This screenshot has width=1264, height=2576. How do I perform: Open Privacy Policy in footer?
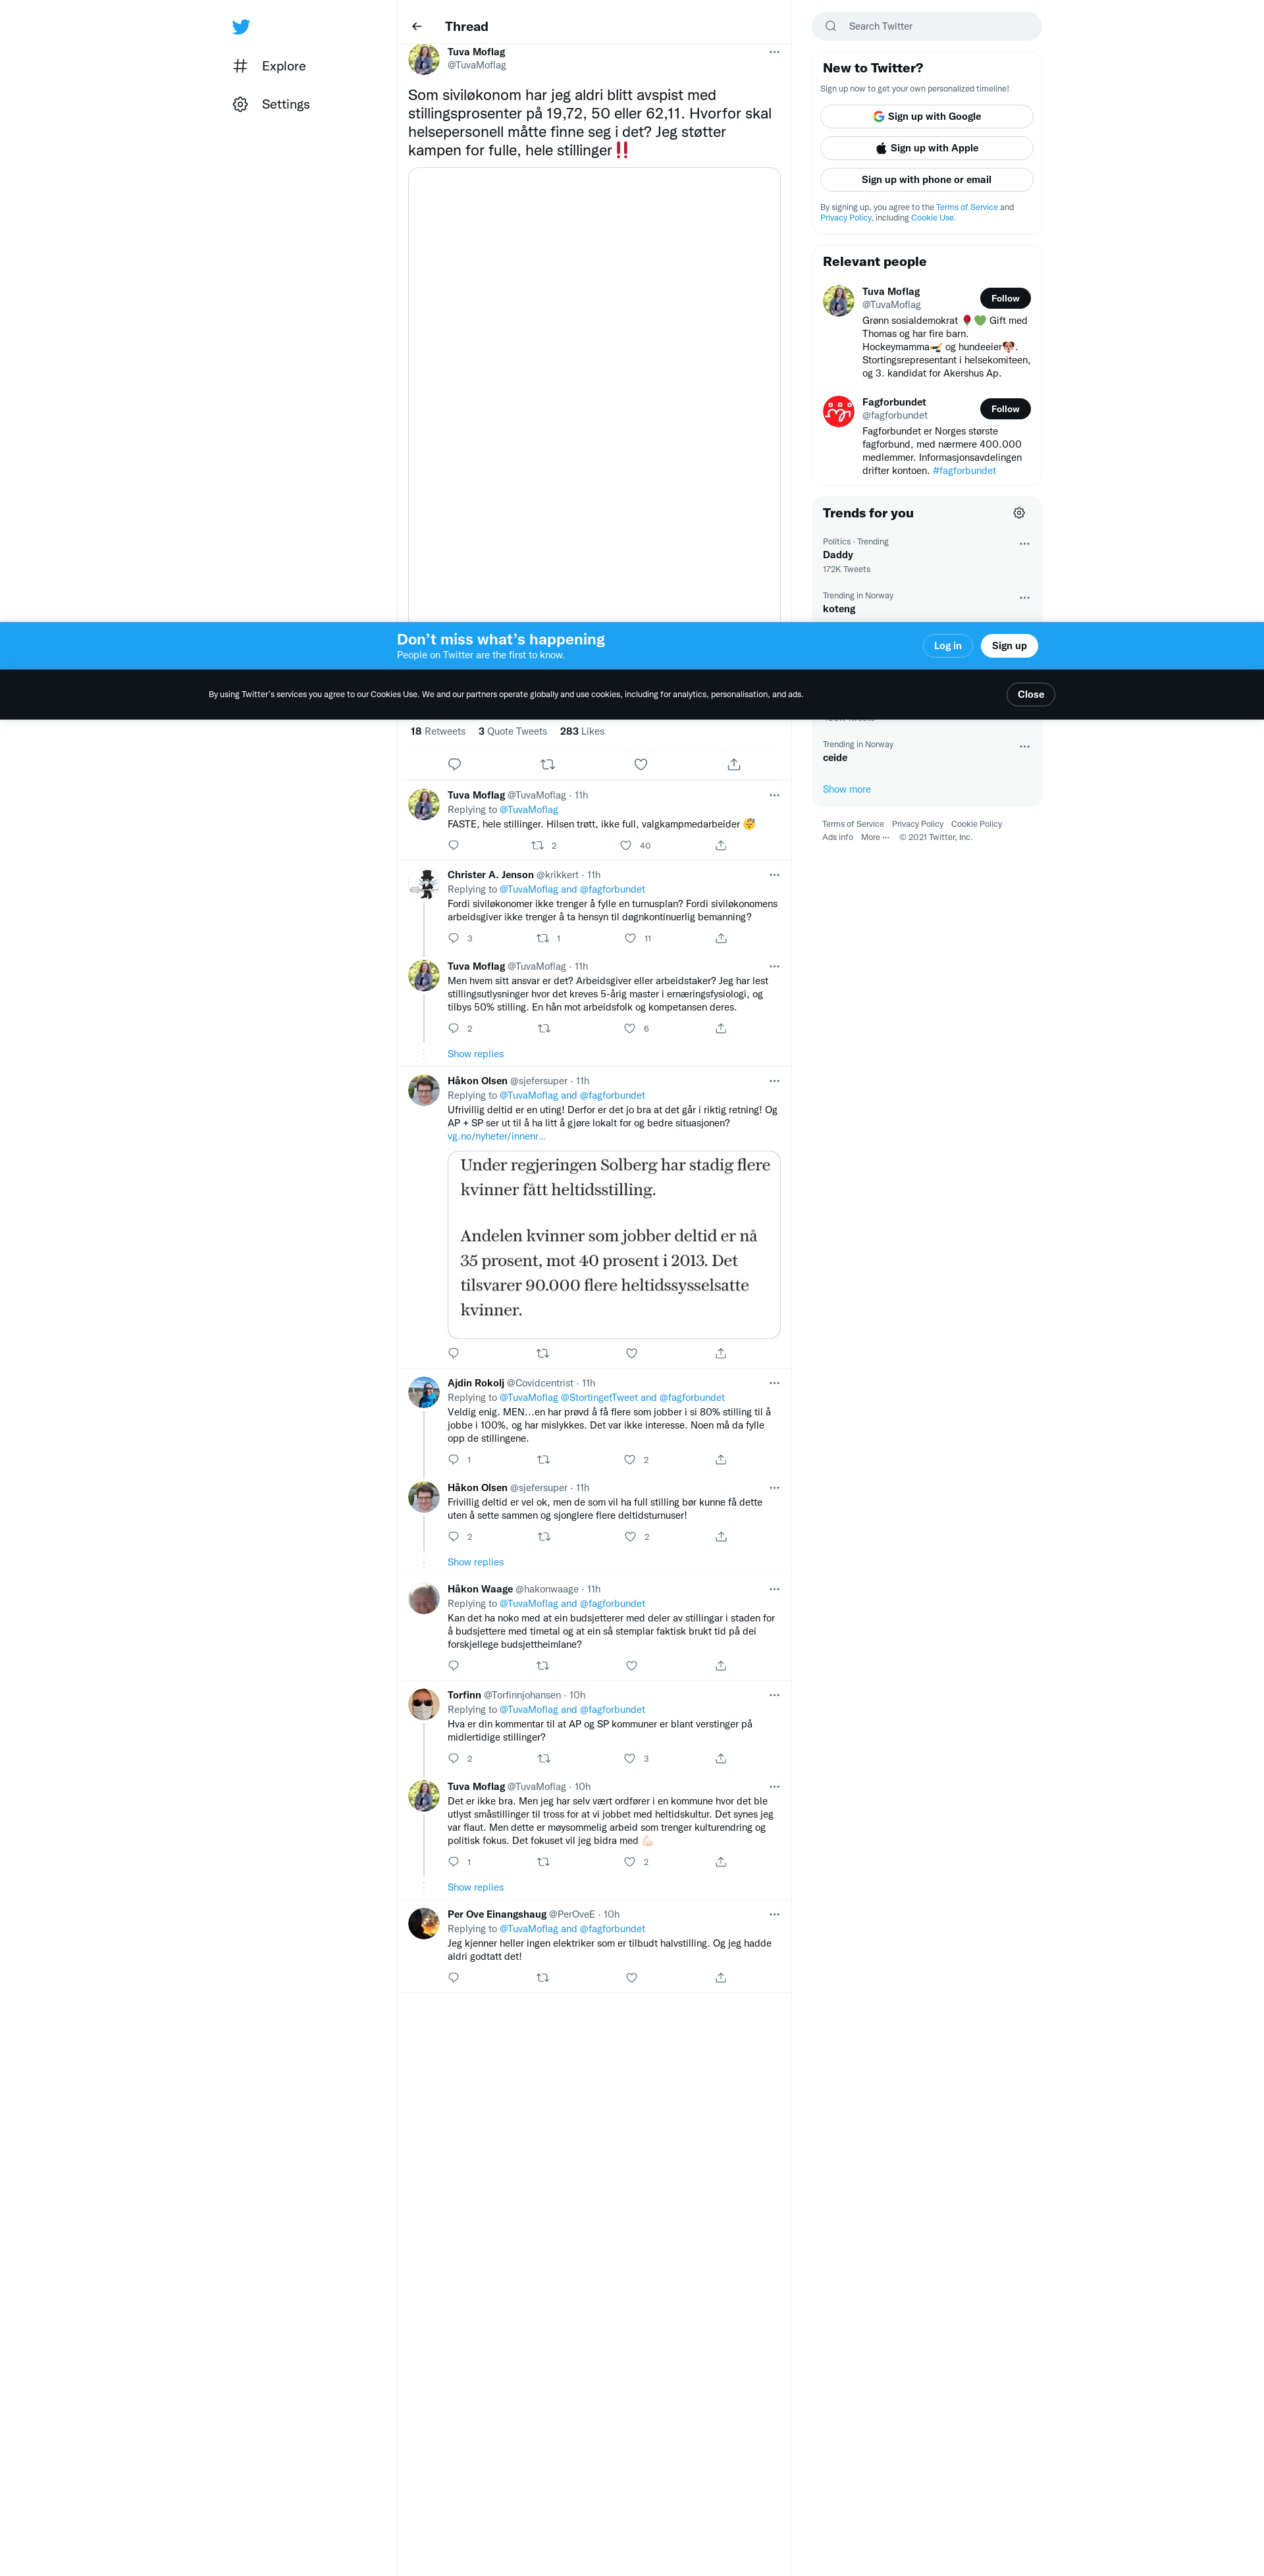coord(917,825)
